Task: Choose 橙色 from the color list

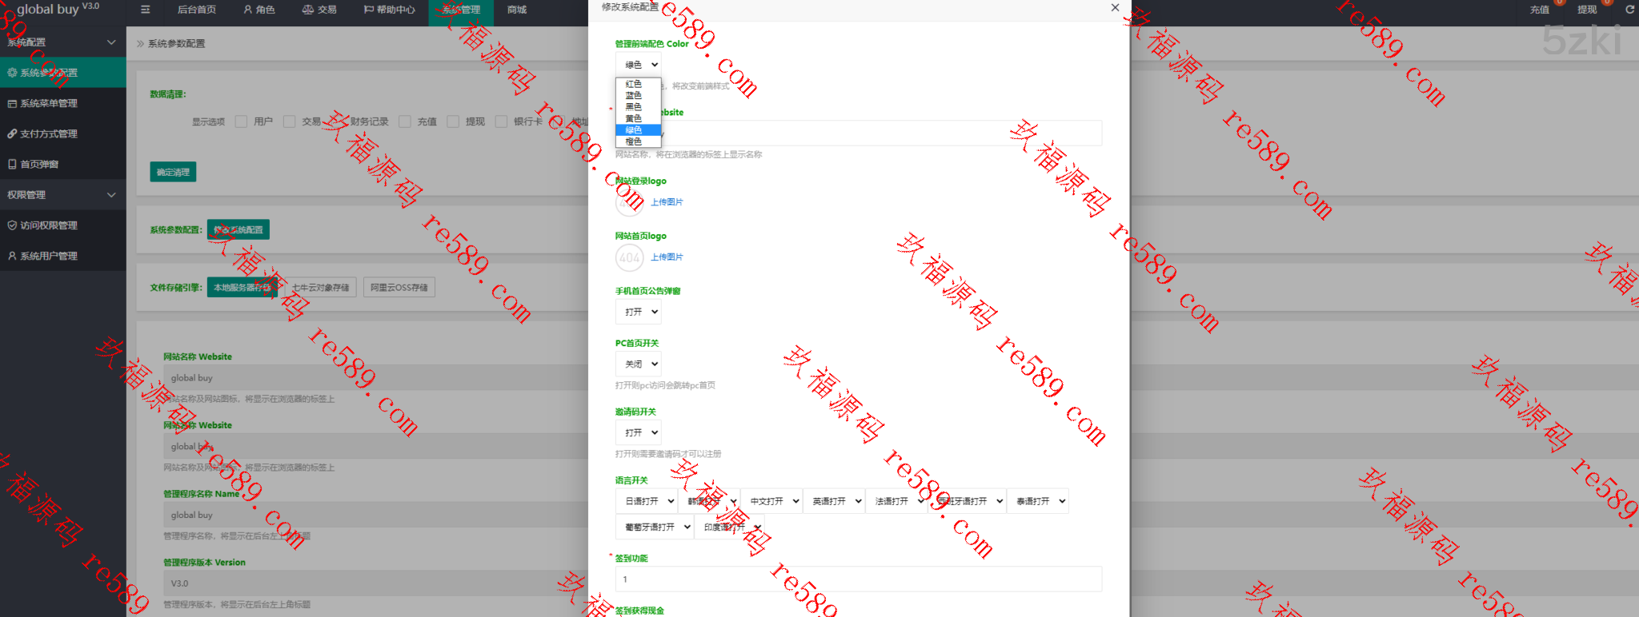Action: coord(634,141)
